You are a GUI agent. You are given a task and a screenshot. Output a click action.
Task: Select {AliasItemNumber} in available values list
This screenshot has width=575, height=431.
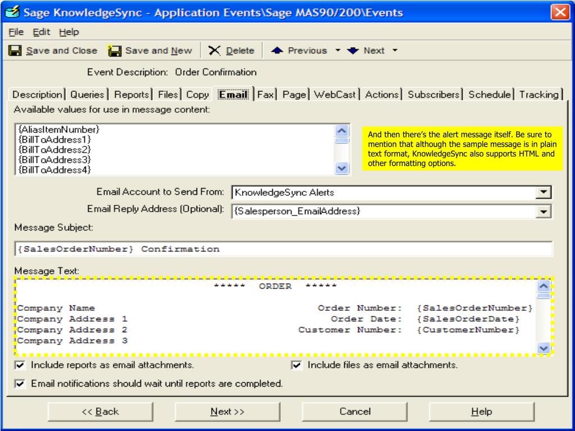click(x=58, y=130)
